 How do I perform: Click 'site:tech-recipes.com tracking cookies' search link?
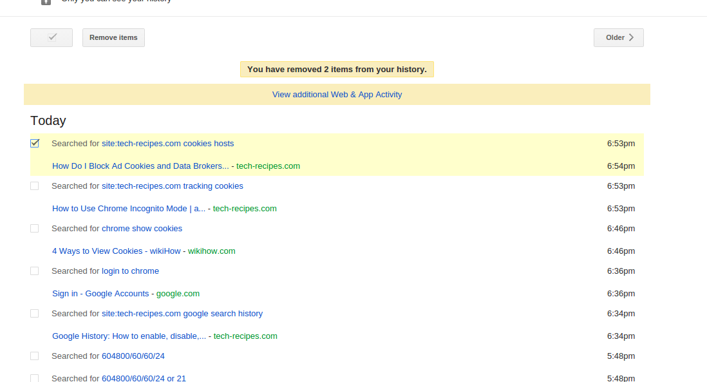pos(172,186)
